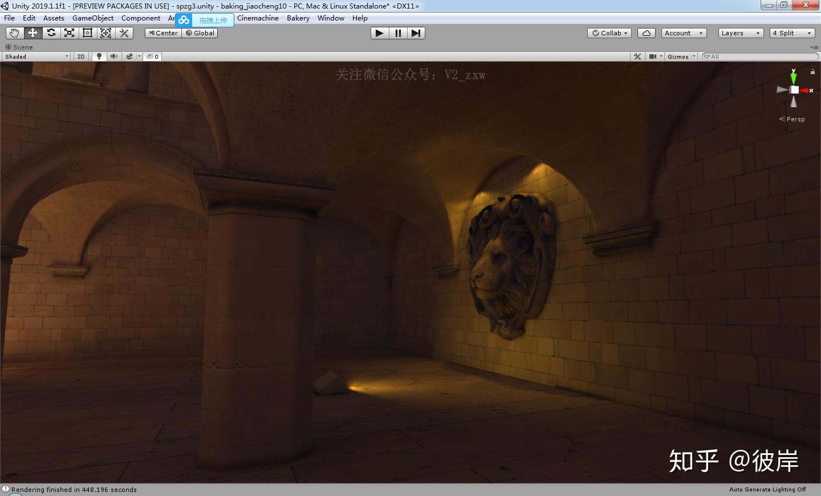Open the Component menu
This screenshot has width=821, height=496.
(x=141, y=18)
